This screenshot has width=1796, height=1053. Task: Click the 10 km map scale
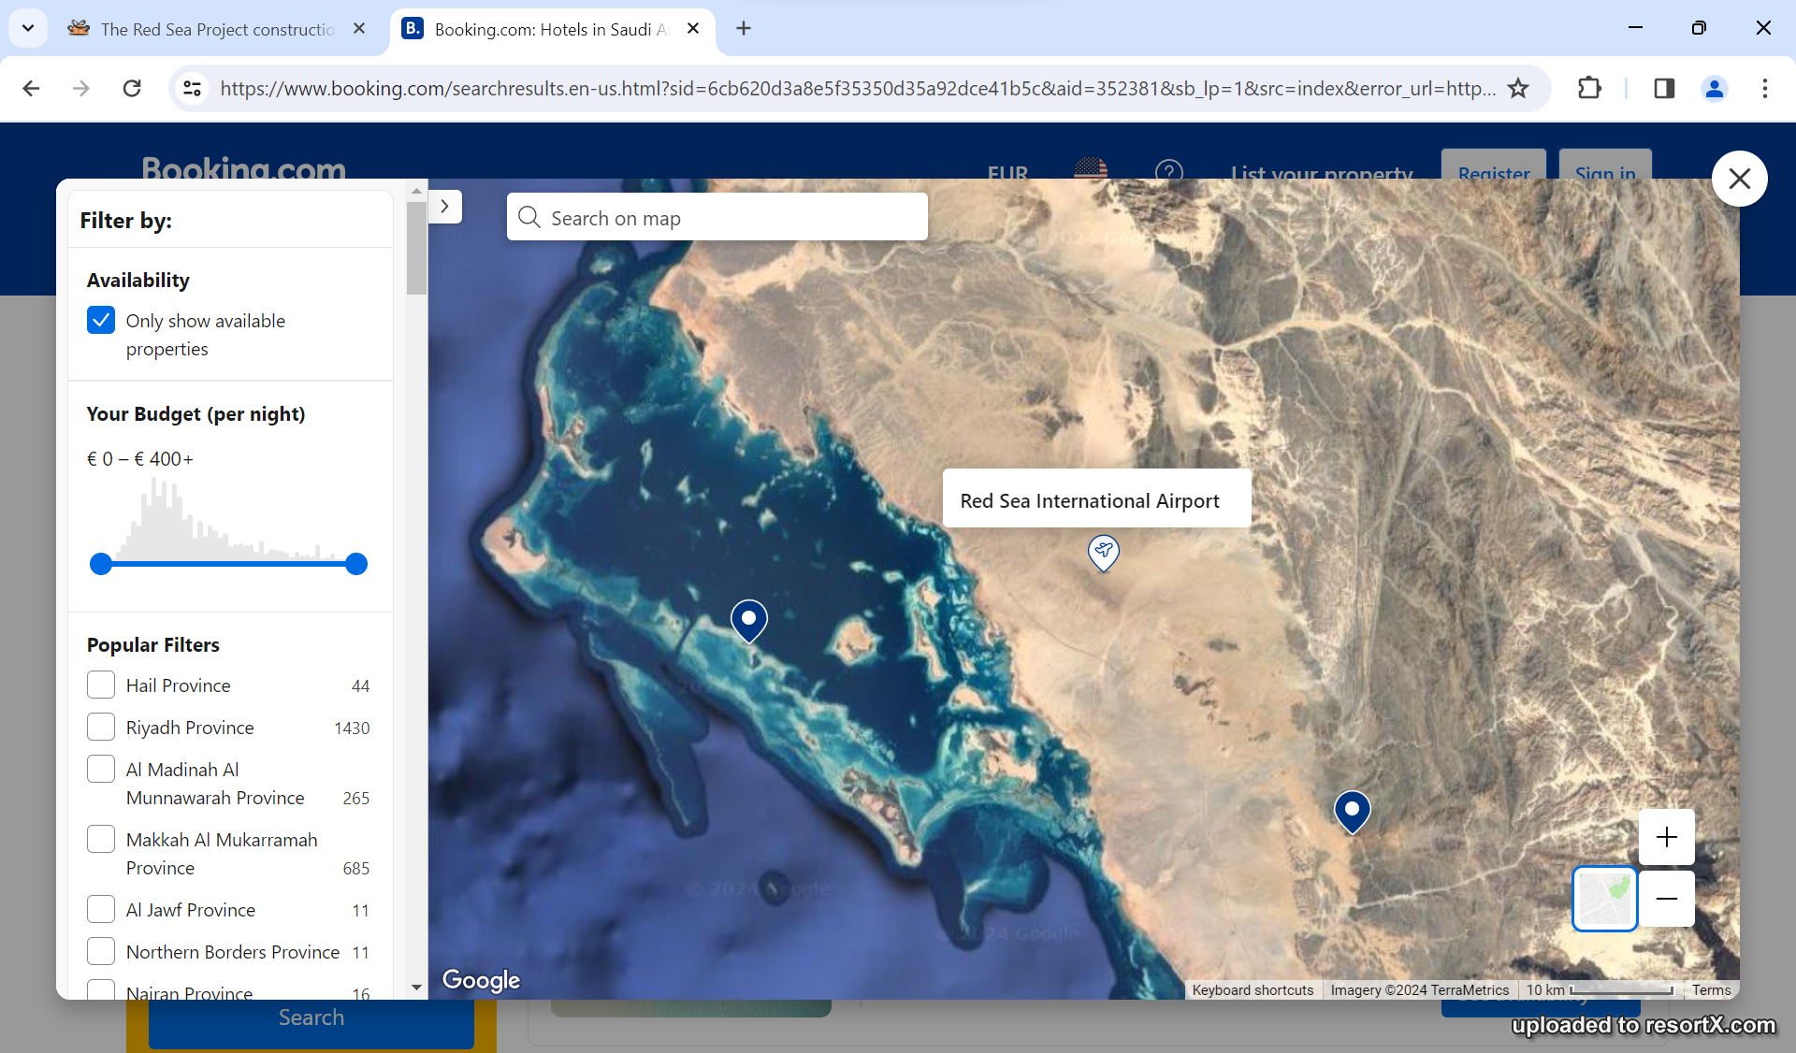pyautogui.click(x=1600, y=990)
